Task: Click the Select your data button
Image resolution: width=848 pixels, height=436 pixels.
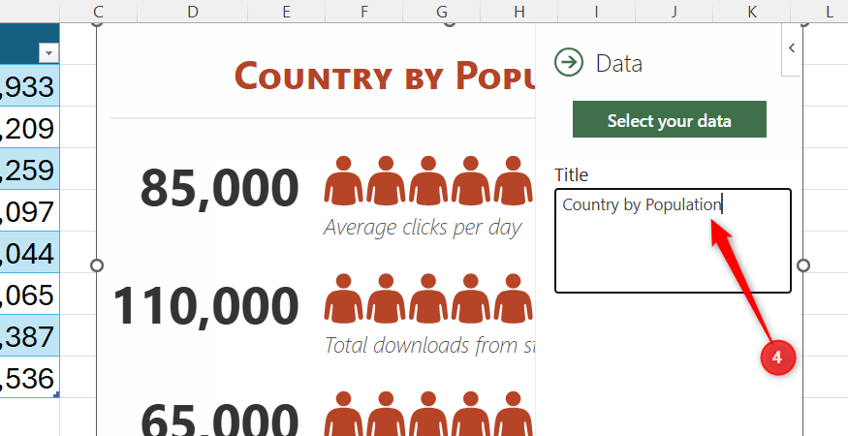Action: pos(670,119)
